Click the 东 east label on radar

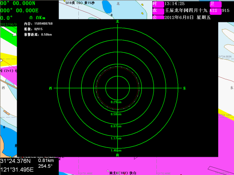pyautogui.click(x=184, y=88)
